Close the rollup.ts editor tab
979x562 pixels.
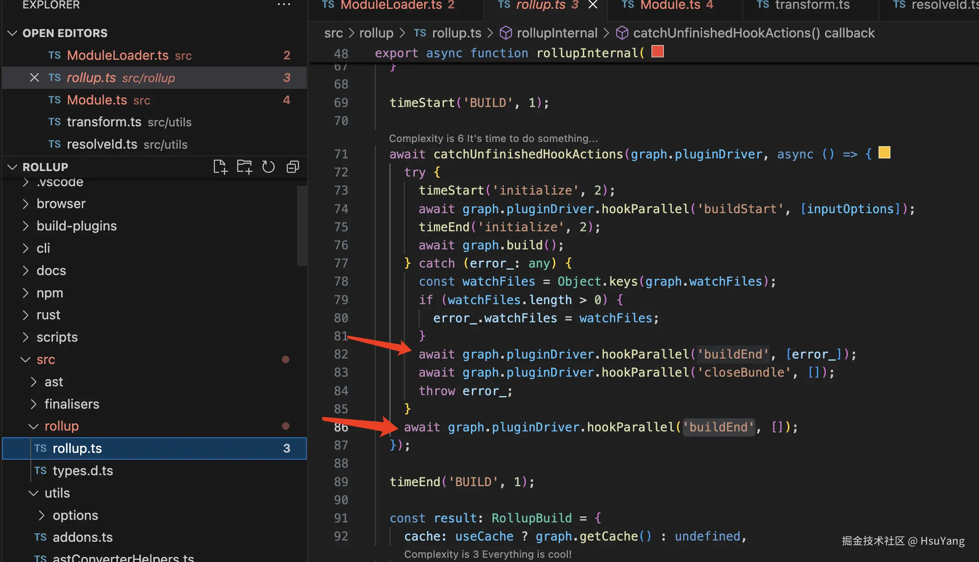[x=593, y=5]
